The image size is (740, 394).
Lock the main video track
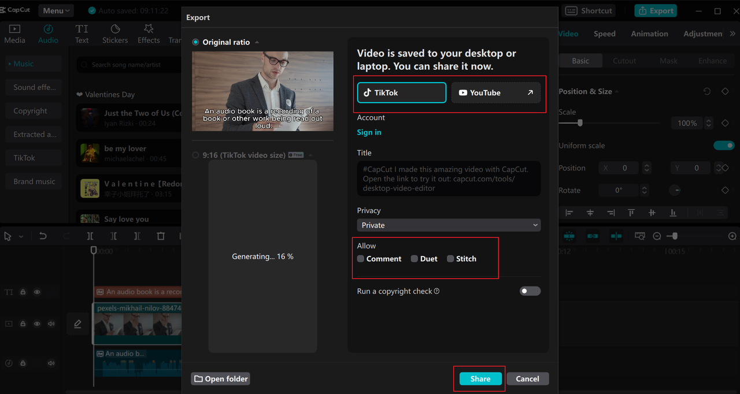point(23,324)
